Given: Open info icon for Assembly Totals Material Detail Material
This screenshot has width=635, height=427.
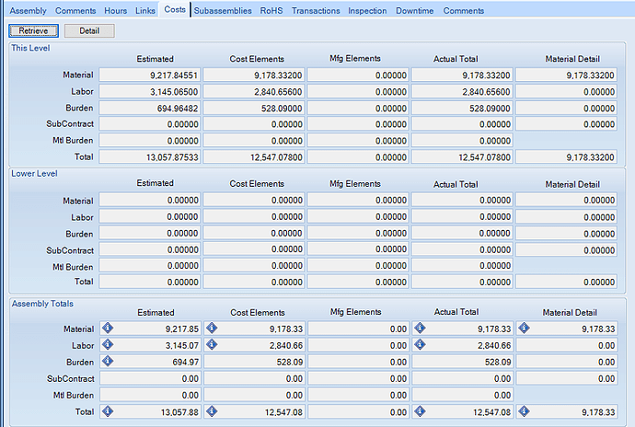Looking at the screenshot, I should tap(524, 328).
